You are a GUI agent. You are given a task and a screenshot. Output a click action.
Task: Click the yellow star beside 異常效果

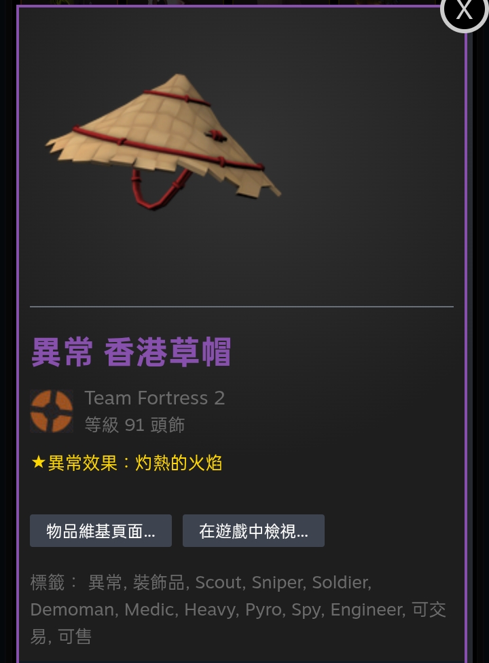pos(38,462)
